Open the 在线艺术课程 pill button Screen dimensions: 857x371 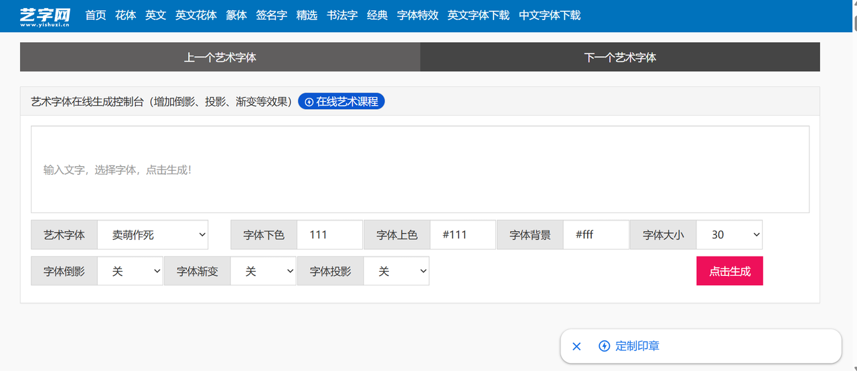coord(341,102)
